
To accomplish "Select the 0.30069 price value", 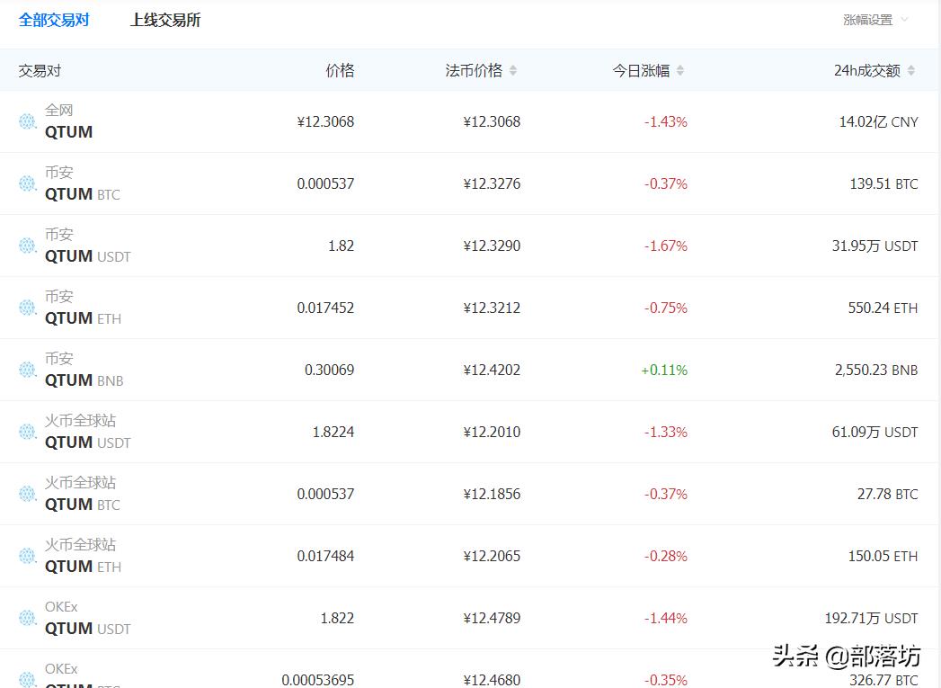I will (330, 370).
